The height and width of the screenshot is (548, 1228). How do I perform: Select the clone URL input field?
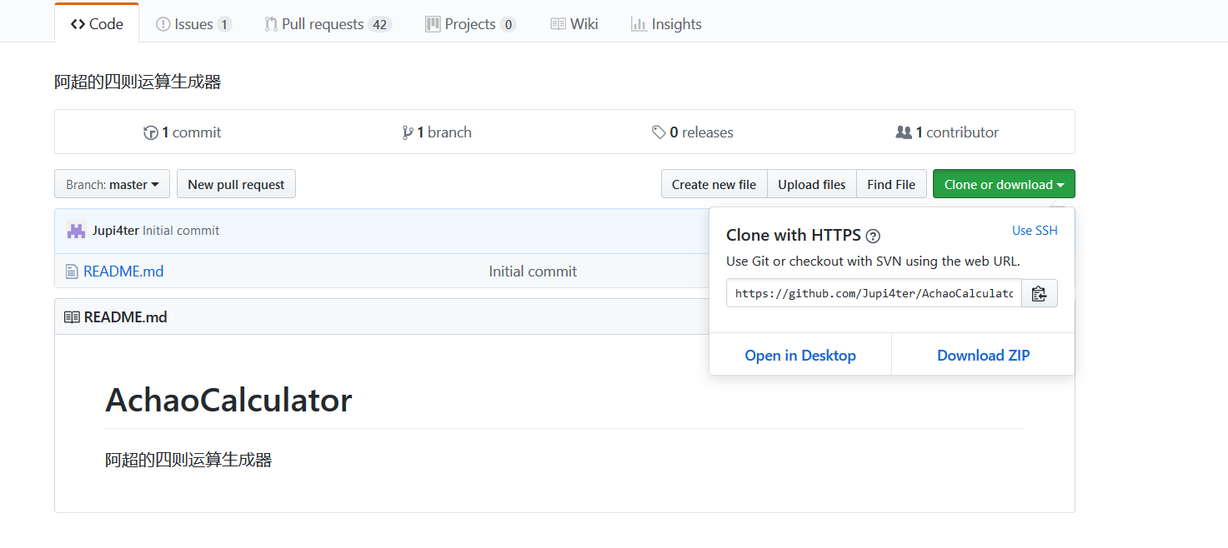[x=874, y=293]
